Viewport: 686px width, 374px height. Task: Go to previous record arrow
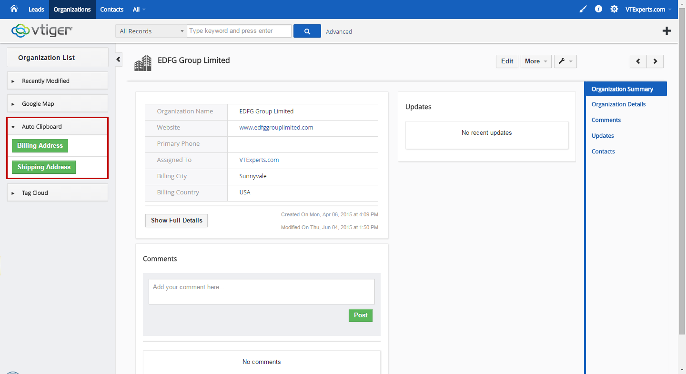pos(638,61)
